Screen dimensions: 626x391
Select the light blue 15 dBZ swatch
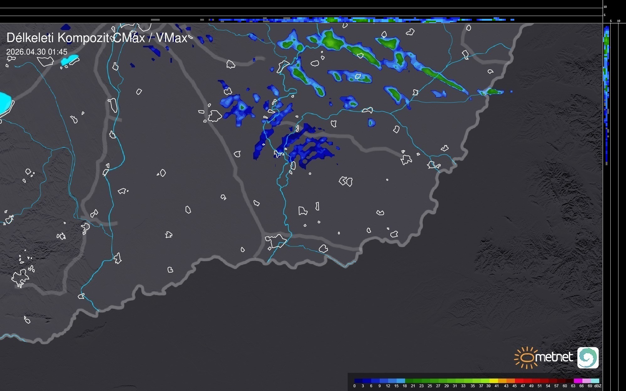400,381
